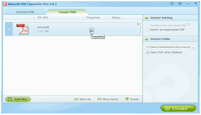Empty the file list
The image size is (201, 115).
[132, 99]
